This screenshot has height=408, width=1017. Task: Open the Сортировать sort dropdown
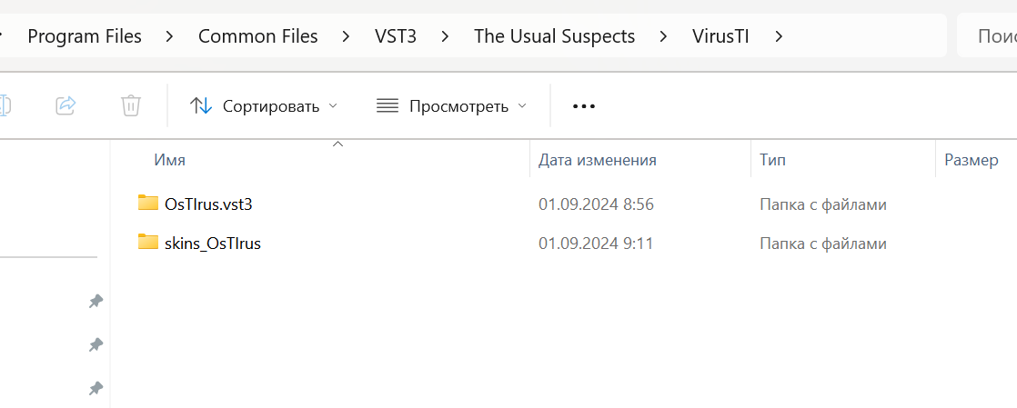tap(264, 106)
